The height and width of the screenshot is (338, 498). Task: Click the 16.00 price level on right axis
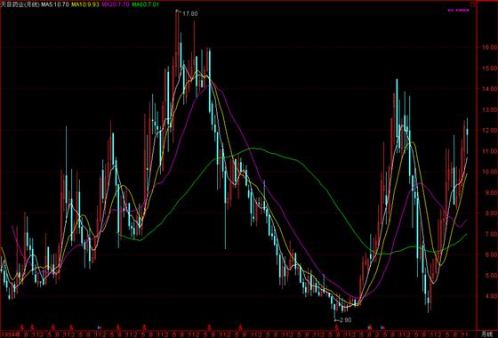pyautogui.click(x=488, y=47)
